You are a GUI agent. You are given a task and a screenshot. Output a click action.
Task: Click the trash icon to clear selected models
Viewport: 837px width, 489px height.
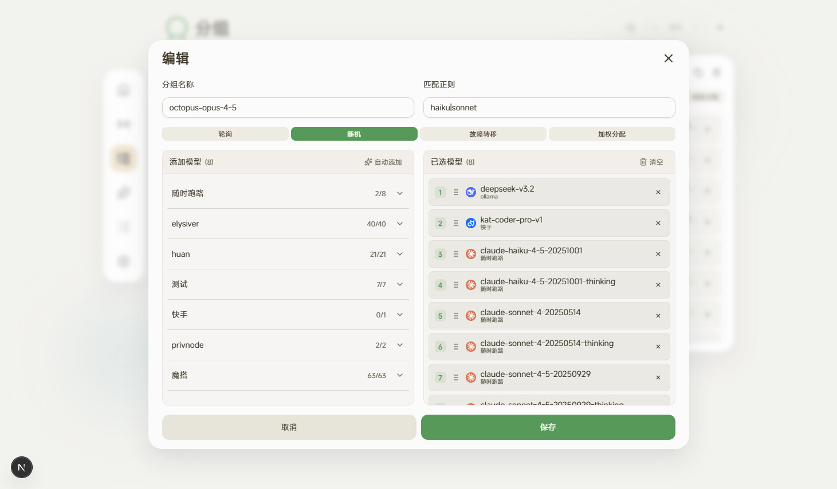[643, 162]
